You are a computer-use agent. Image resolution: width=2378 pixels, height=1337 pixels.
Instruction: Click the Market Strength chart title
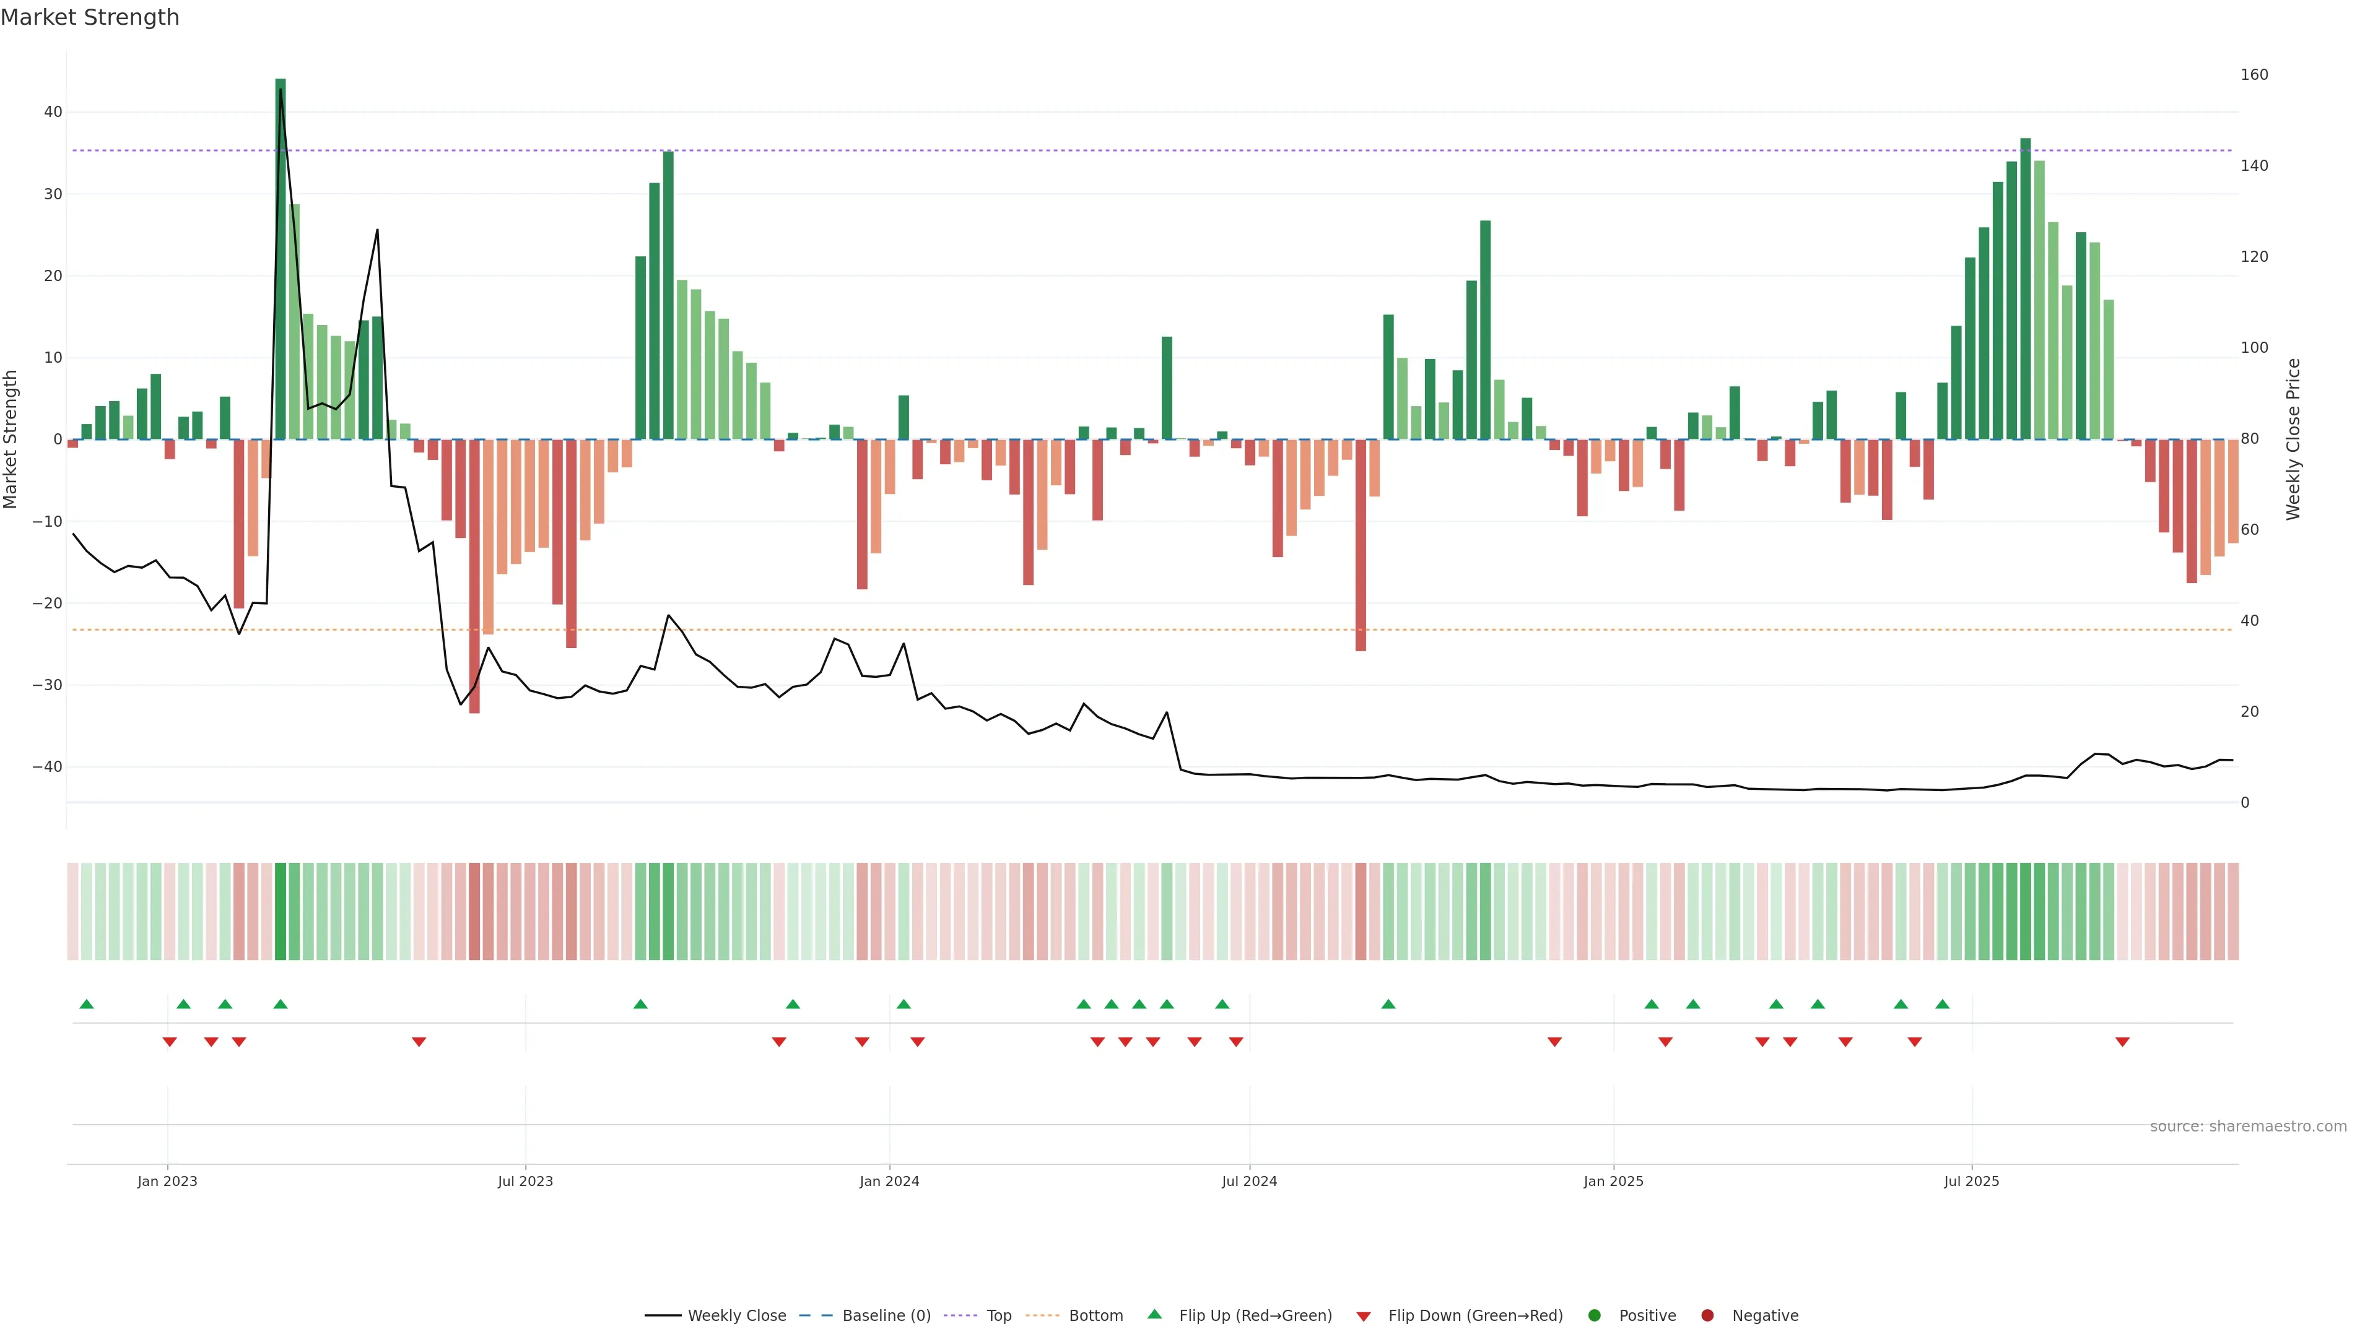(x=90, y=17)
